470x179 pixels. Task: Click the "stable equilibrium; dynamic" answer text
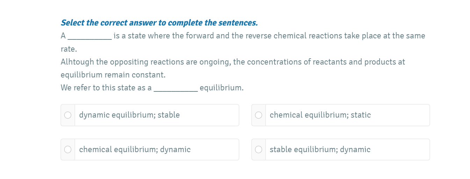[x=320, y=150]
